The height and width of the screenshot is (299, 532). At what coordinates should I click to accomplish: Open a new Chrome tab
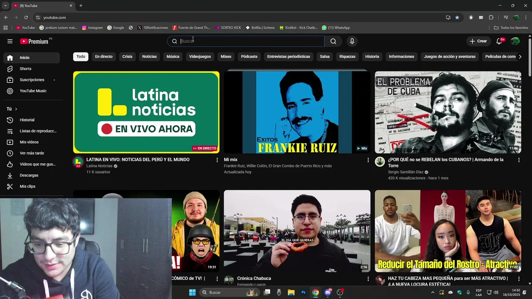tap(81, 6)
